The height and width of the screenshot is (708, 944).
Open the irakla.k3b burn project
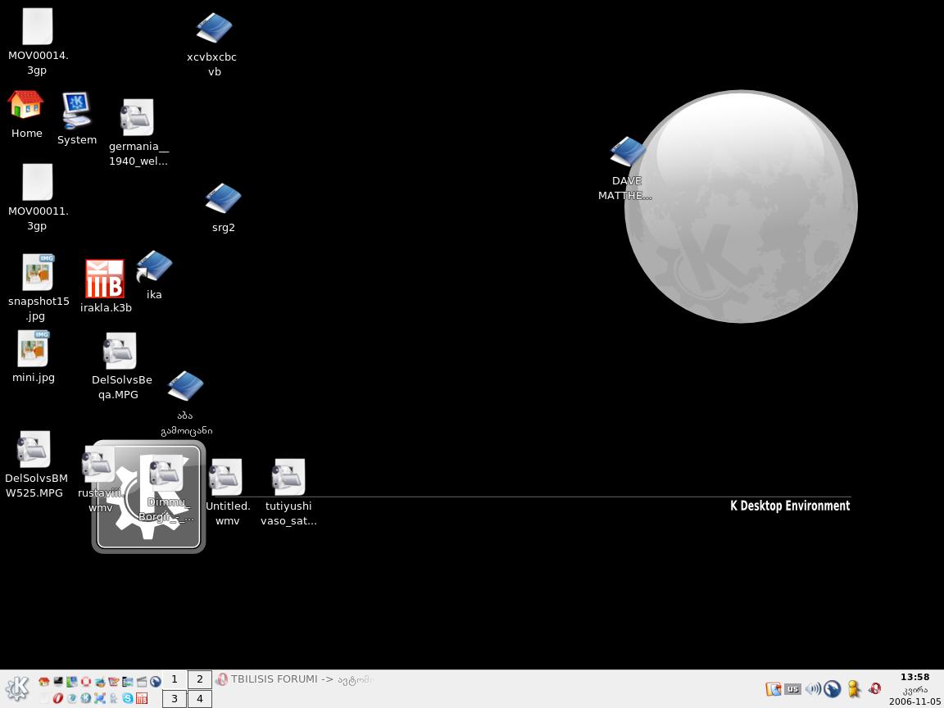click(105, 279)
